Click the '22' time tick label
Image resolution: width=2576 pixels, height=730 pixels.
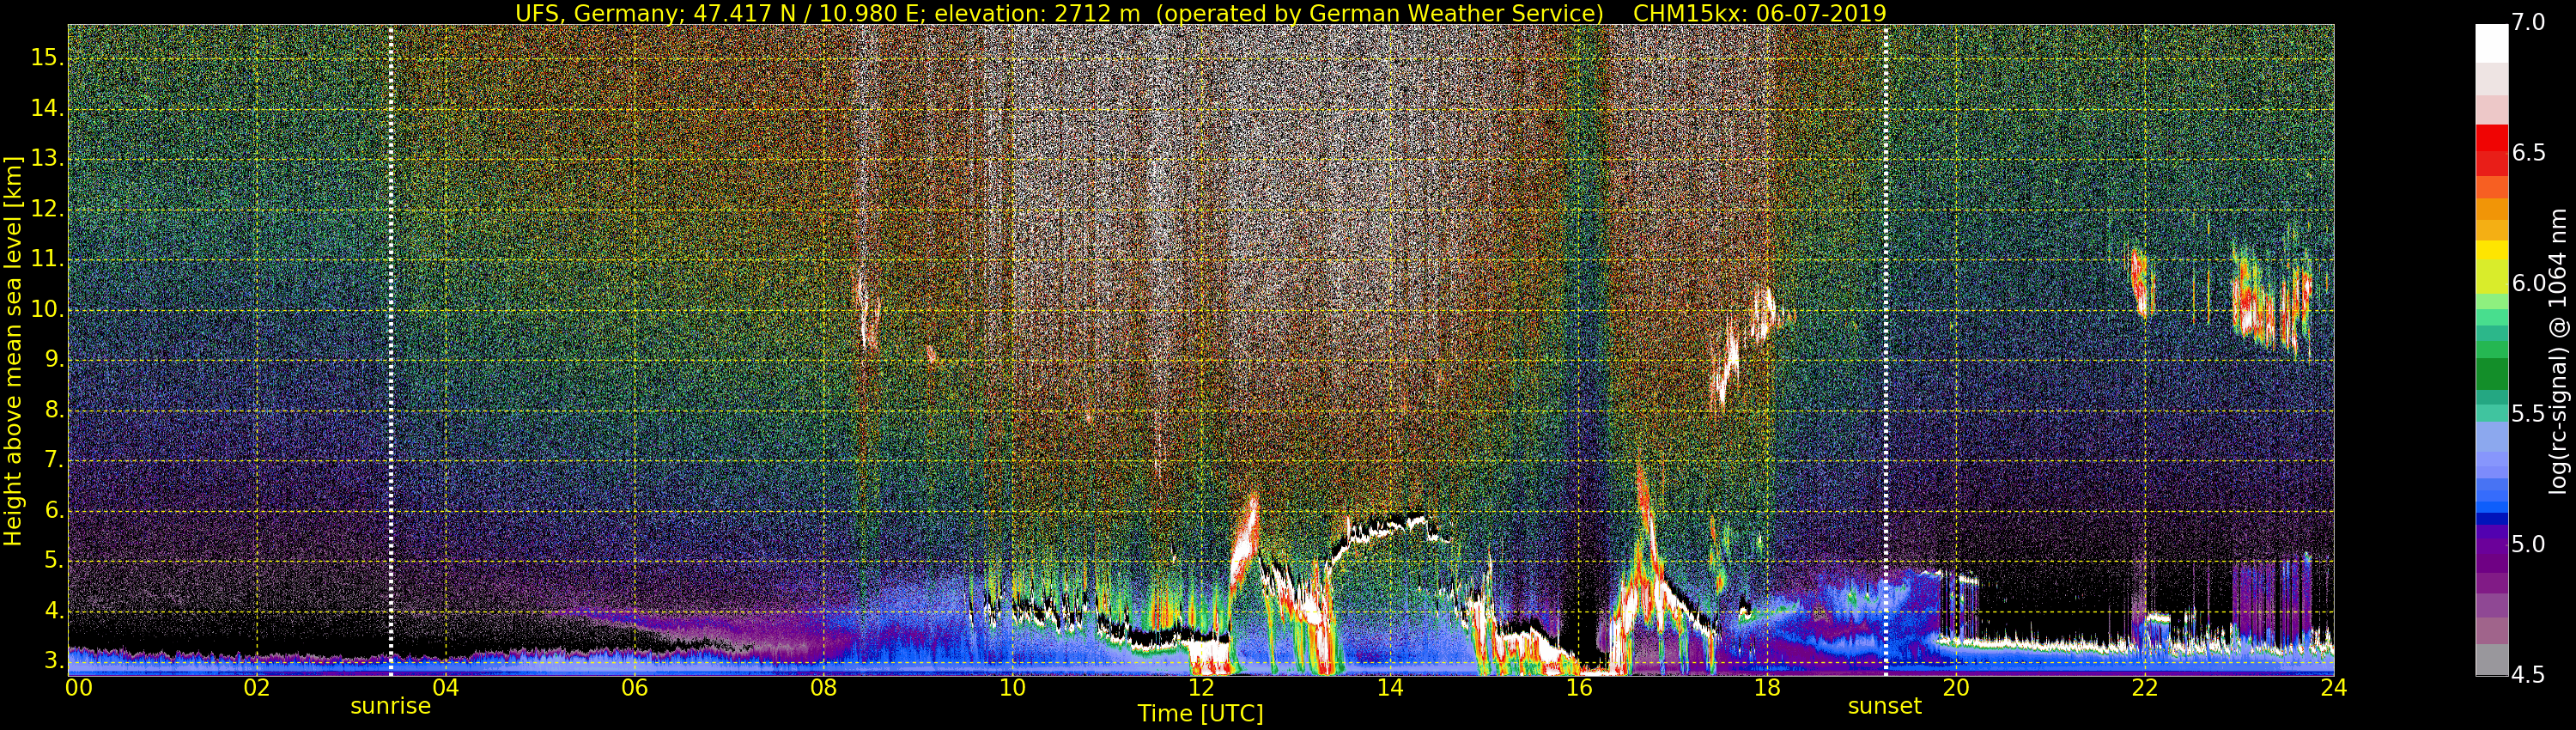[x=2144, y=688]
